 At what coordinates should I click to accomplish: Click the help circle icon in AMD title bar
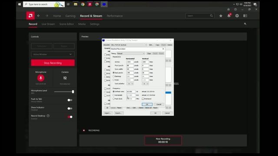(235, 10)
